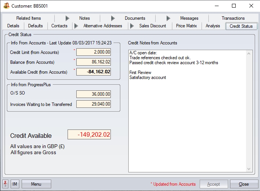Click the customer window title bar icon
Viewport: 260px width, 191px height.
[6, 6]
